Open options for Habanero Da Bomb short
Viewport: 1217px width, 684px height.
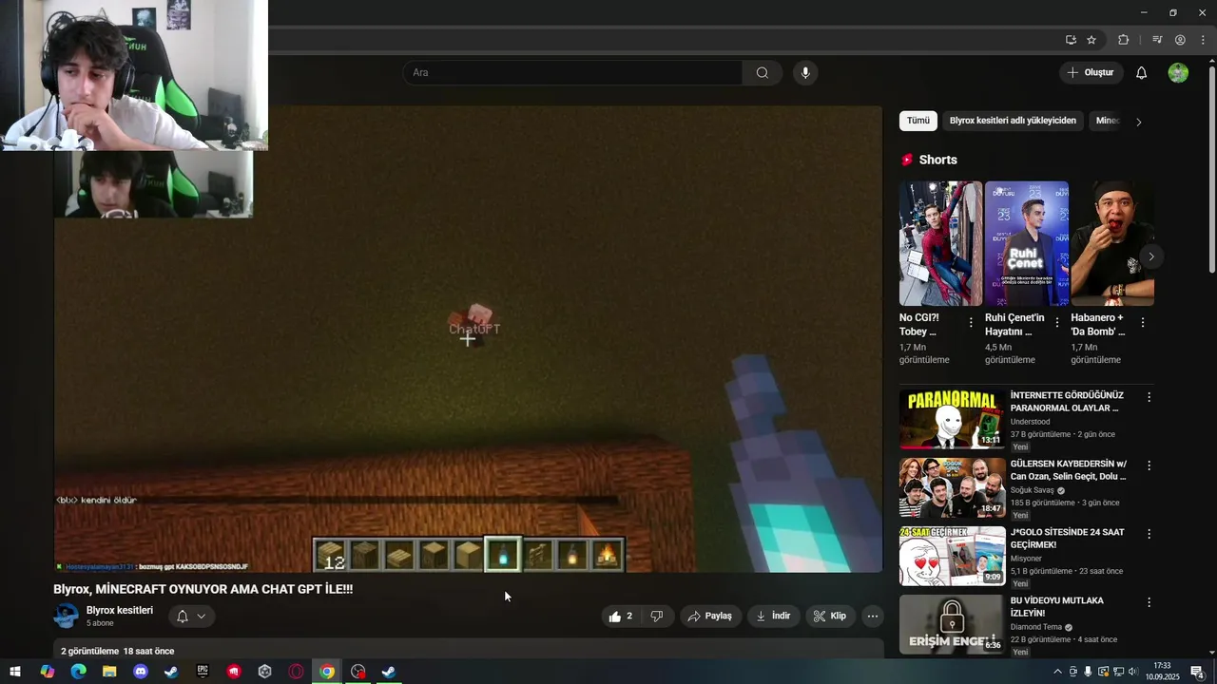coord(1143,323)
